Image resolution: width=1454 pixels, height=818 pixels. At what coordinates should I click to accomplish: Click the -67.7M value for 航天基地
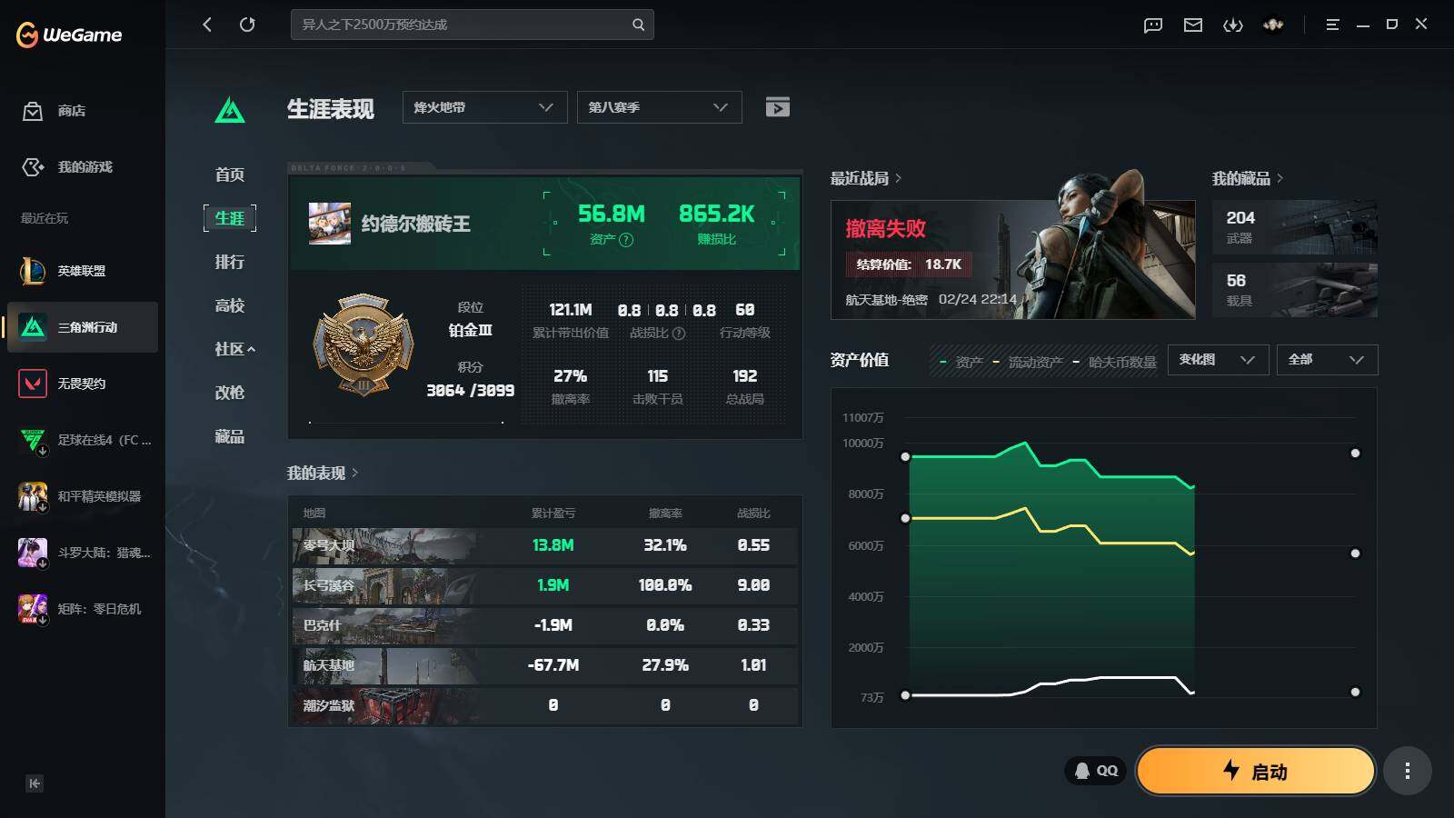click(553, 665)
